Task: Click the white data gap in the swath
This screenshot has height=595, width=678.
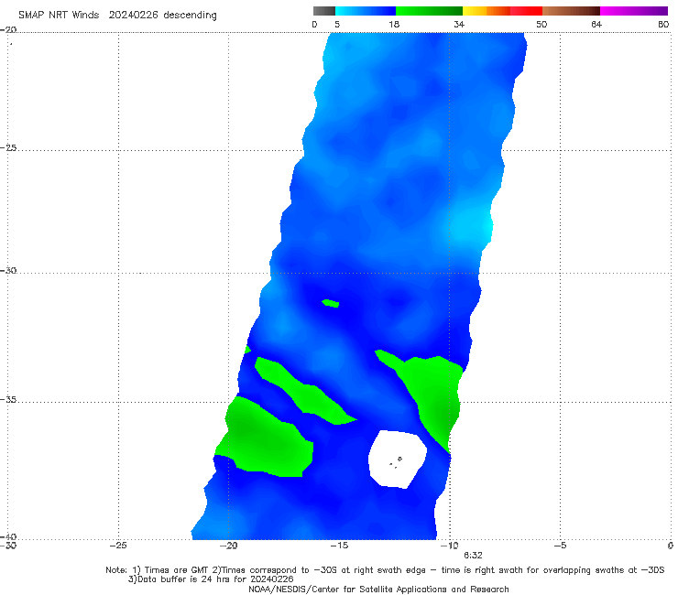Action: pyautogui.click(x=397, y=459)
